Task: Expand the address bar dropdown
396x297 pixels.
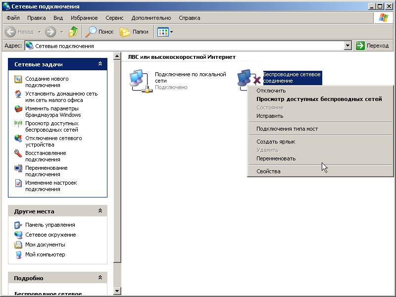Action: point(348,46)
